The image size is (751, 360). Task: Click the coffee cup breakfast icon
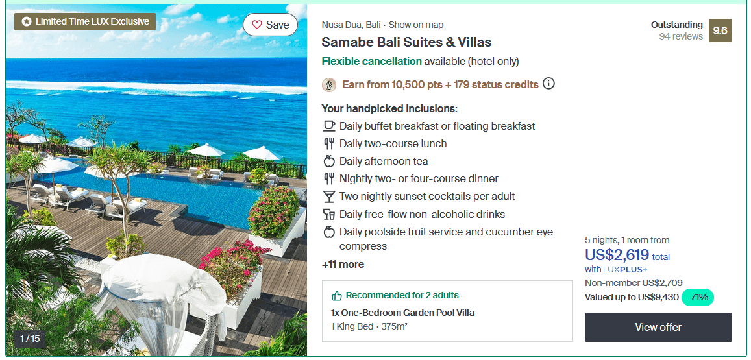329,126
